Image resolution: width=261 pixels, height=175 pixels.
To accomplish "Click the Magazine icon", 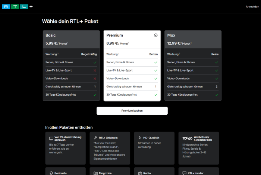I will tap(95, 173).
